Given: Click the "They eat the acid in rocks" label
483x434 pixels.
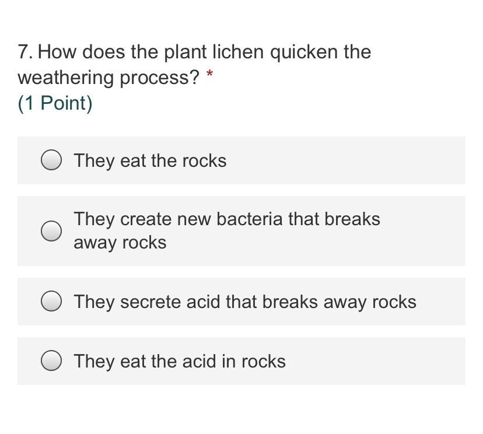Looking at the screenshot, I should (x=179, y=361).
